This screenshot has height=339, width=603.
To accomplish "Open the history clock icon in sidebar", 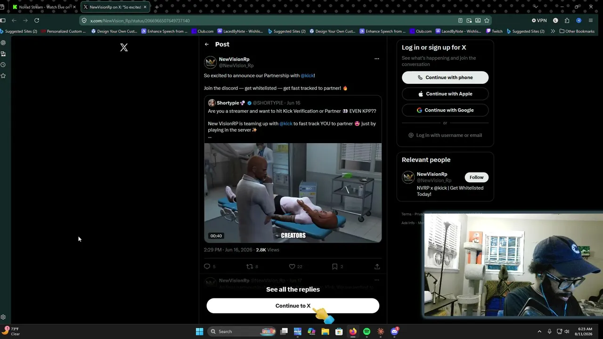I will click(3, 65).
